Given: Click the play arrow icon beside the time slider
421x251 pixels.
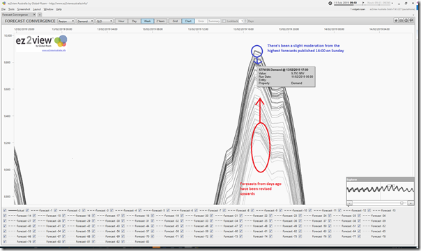Looking at the screenshot, I should [x=363, y=3].
